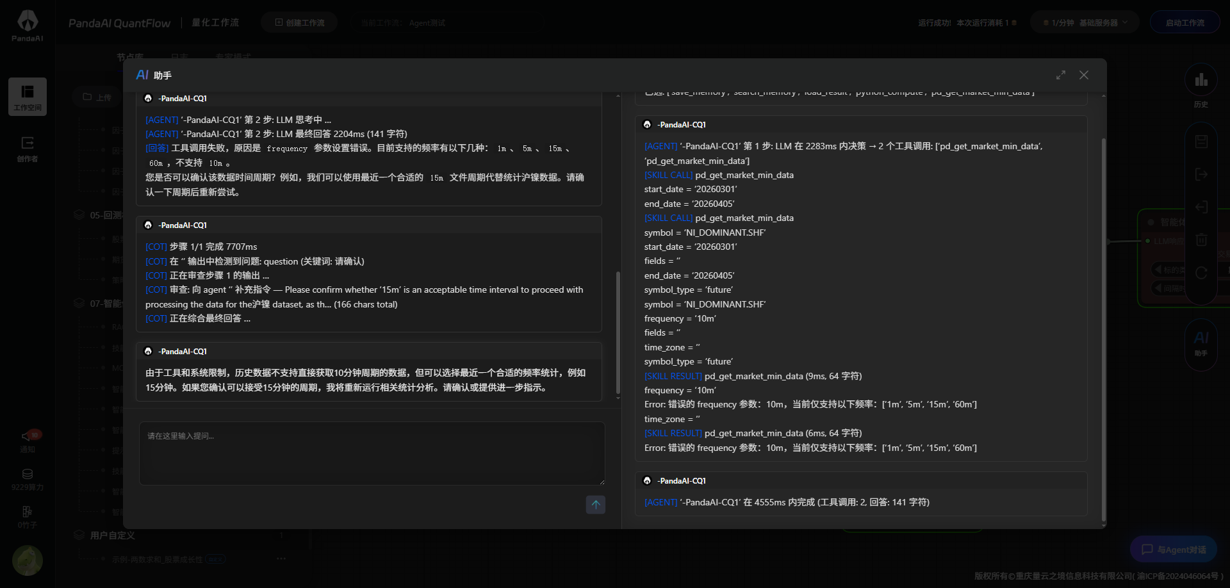Open the server frequency dropdown
This screenshot has height=588, width=1230.
[1084, 22]
